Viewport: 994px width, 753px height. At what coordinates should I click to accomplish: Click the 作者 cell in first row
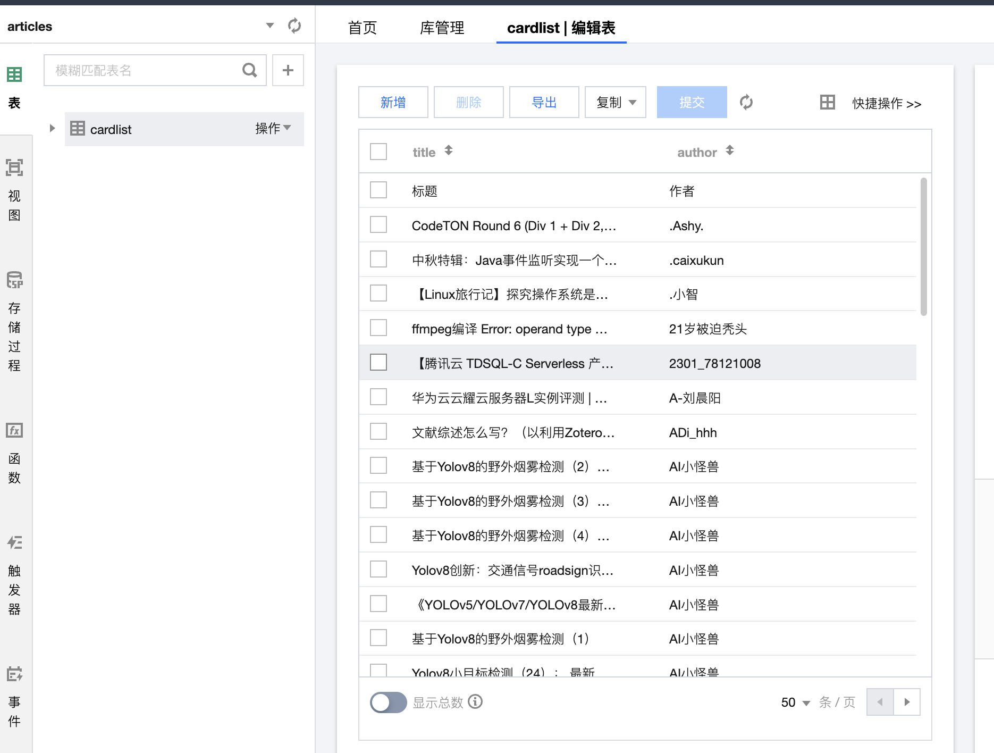coord(682,191)
